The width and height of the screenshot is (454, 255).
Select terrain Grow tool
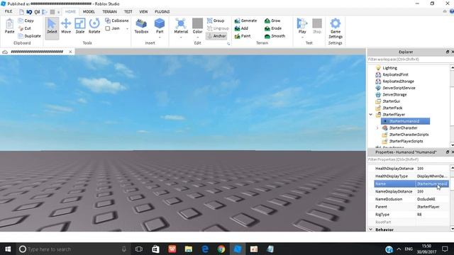coord(272,21)
